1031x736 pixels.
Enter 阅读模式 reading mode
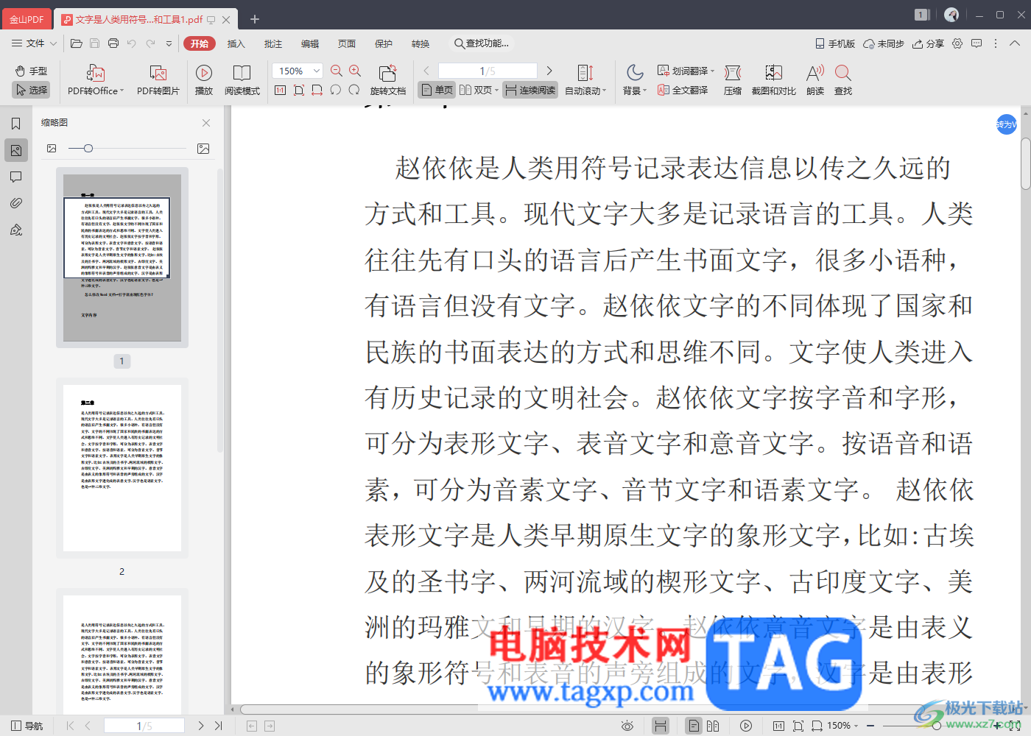[242, 80]
